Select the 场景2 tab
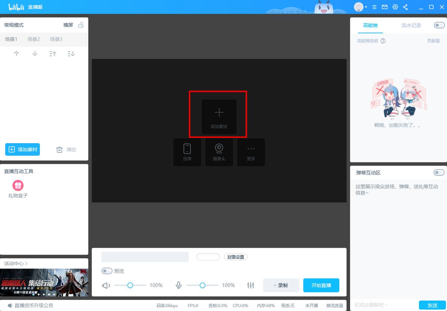The image size is (447, 311). tap(34, 39)
